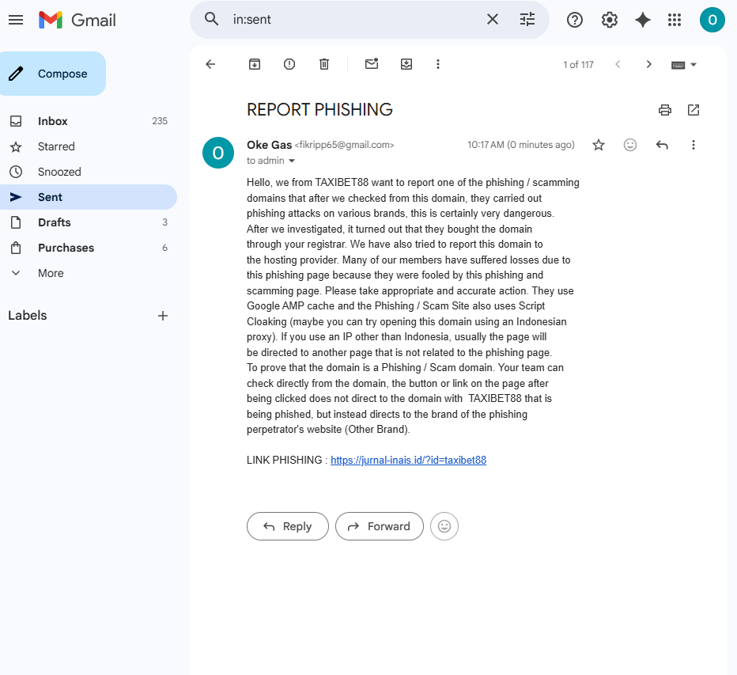Screen dimensions: 737x675
Task: Open the Google account avatar
Action: pyautogui.click(x=712, y=20)
